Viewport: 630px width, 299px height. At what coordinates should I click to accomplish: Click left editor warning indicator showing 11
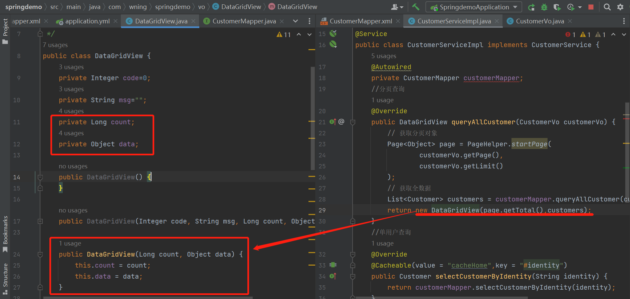pyautogui.click(x=284, y=34)
